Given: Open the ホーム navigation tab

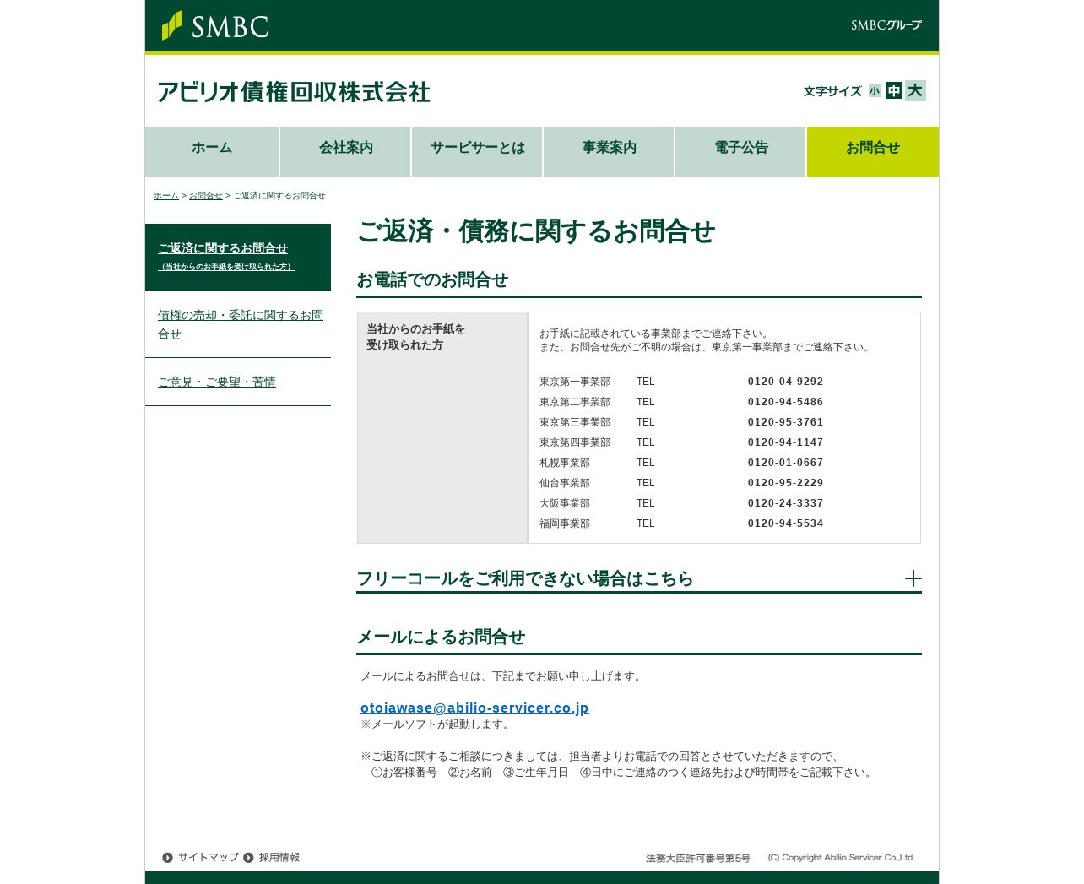Looking at the screenshot, I should point(212,152).
